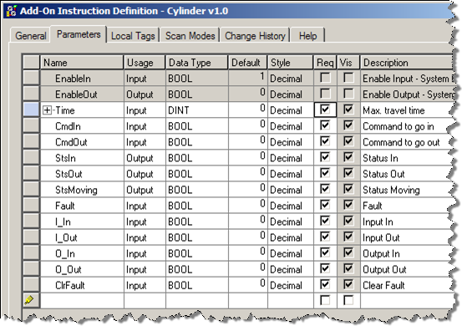Uncheck Req for Fault parameter

click(325, 205)
